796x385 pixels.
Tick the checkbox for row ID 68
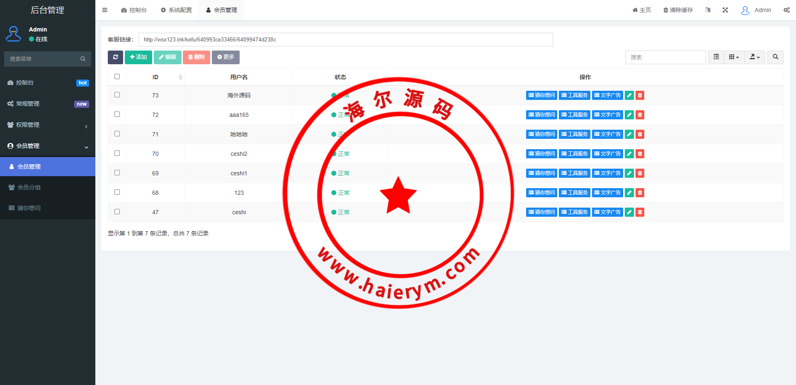[x=117, y=192]
